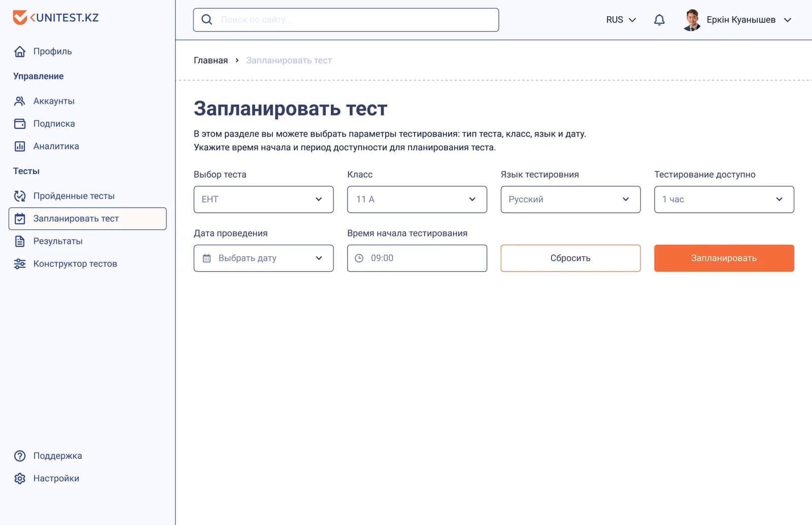Open Конструктор тестов page
The image size is (812, 525).
point(75,264)
